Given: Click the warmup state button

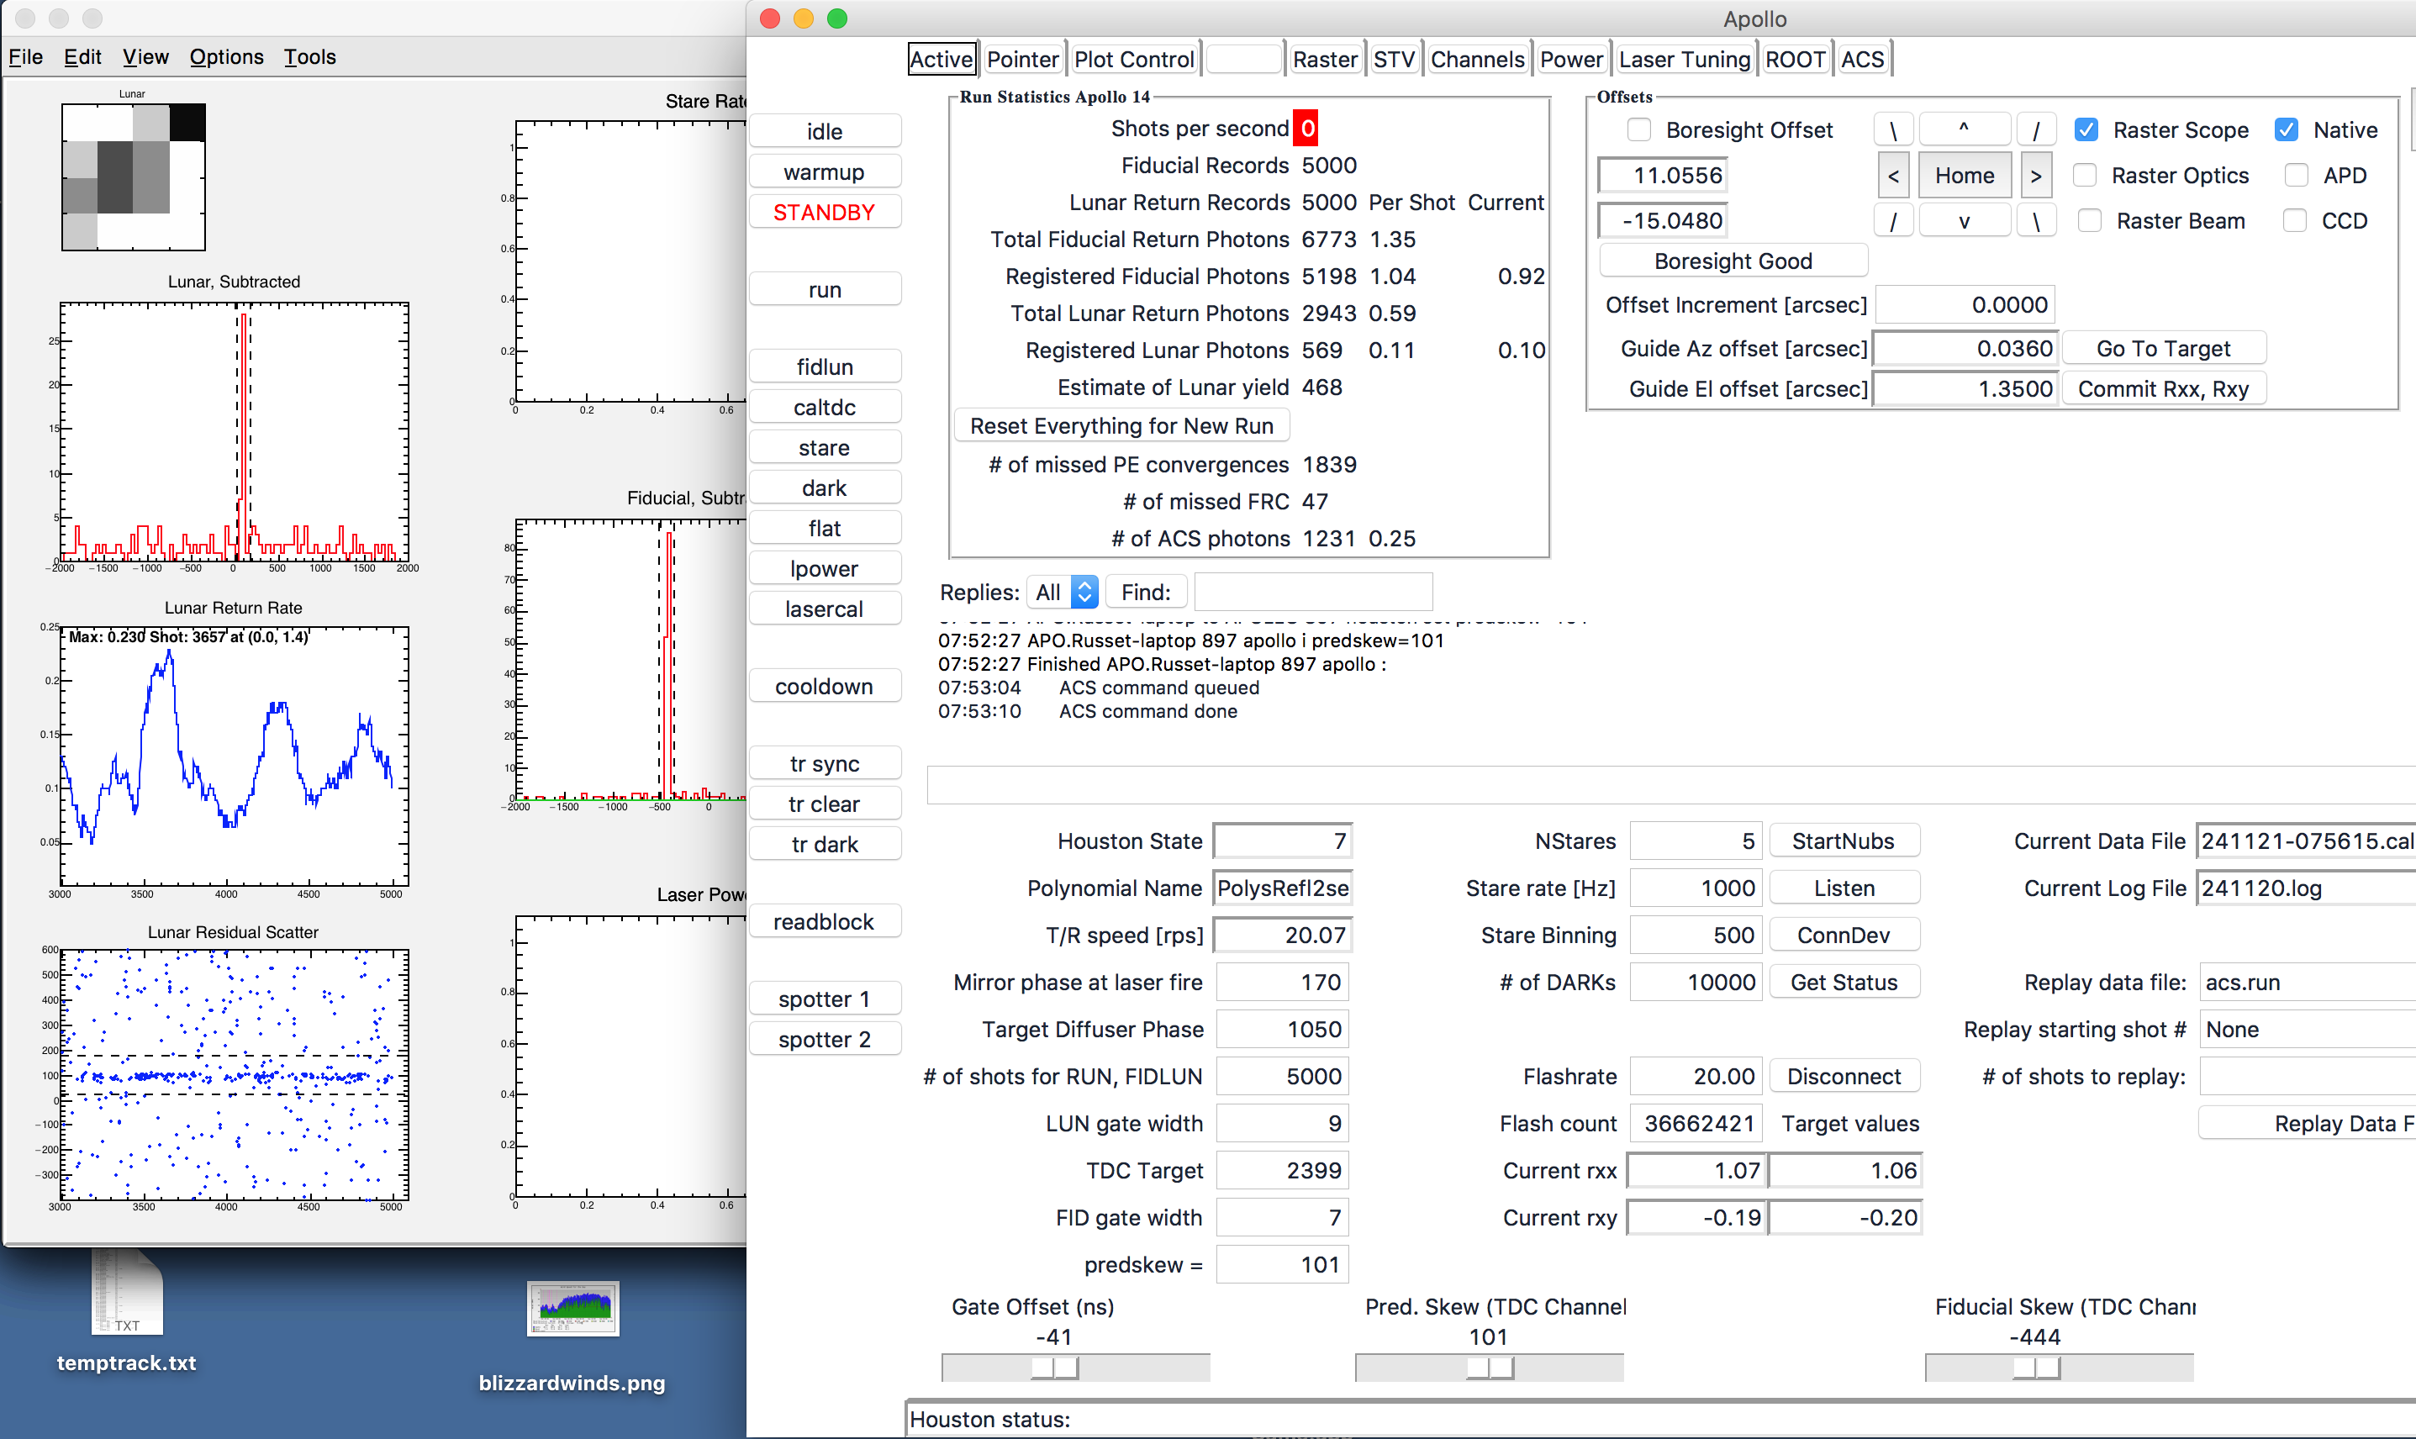Looking at the screenshot, I should pyautogui.click(x=824, y=171).
